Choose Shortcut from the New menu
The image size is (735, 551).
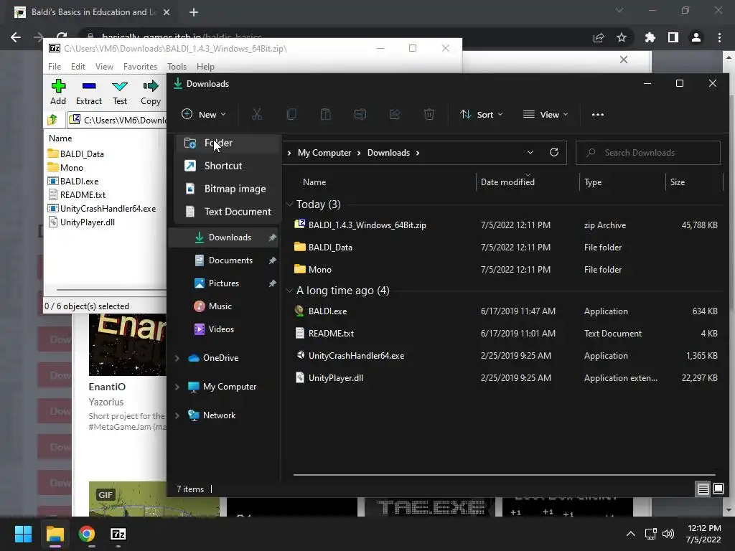[228, 166]
